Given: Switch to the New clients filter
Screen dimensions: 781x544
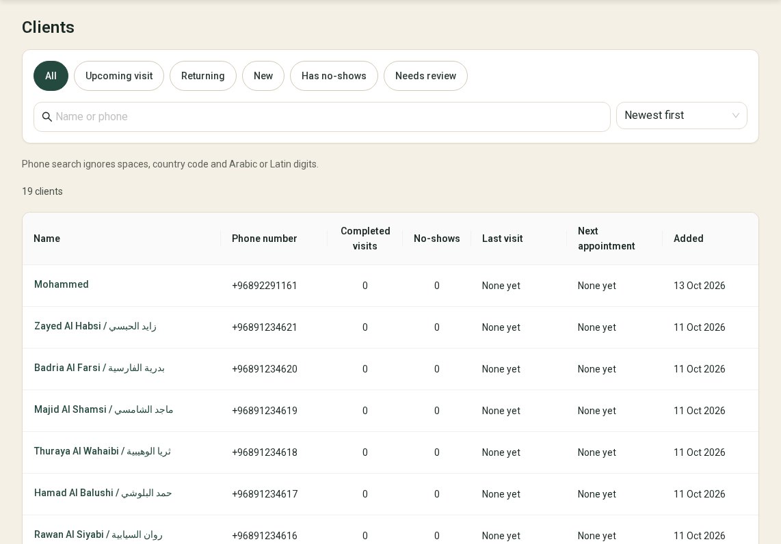Looking at the screenshot, I should [263, 76].
